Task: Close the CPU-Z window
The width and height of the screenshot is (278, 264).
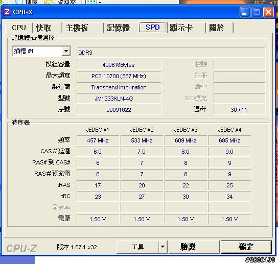Action: tap(268, 12)
